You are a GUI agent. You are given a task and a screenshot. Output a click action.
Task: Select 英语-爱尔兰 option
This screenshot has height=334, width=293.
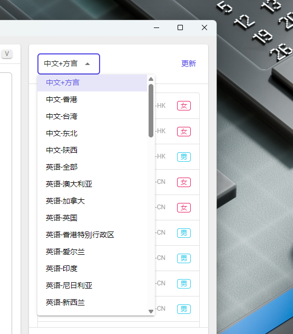[x=92, y=252]
